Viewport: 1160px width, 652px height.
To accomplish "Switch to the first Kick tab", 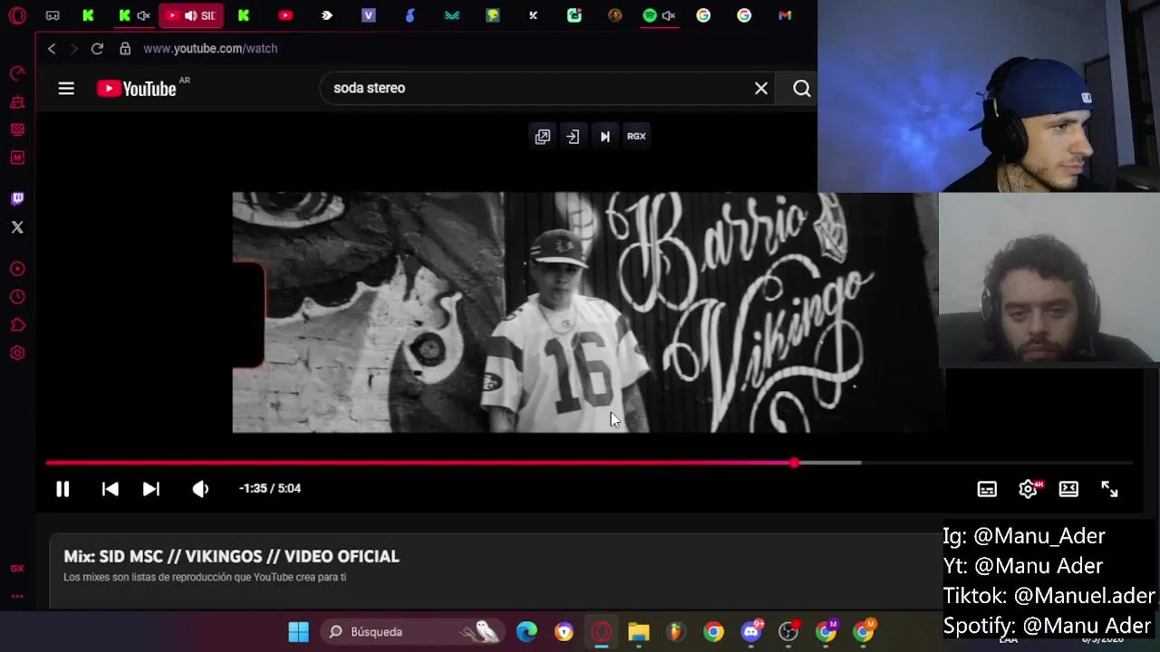I will [88, 15].
